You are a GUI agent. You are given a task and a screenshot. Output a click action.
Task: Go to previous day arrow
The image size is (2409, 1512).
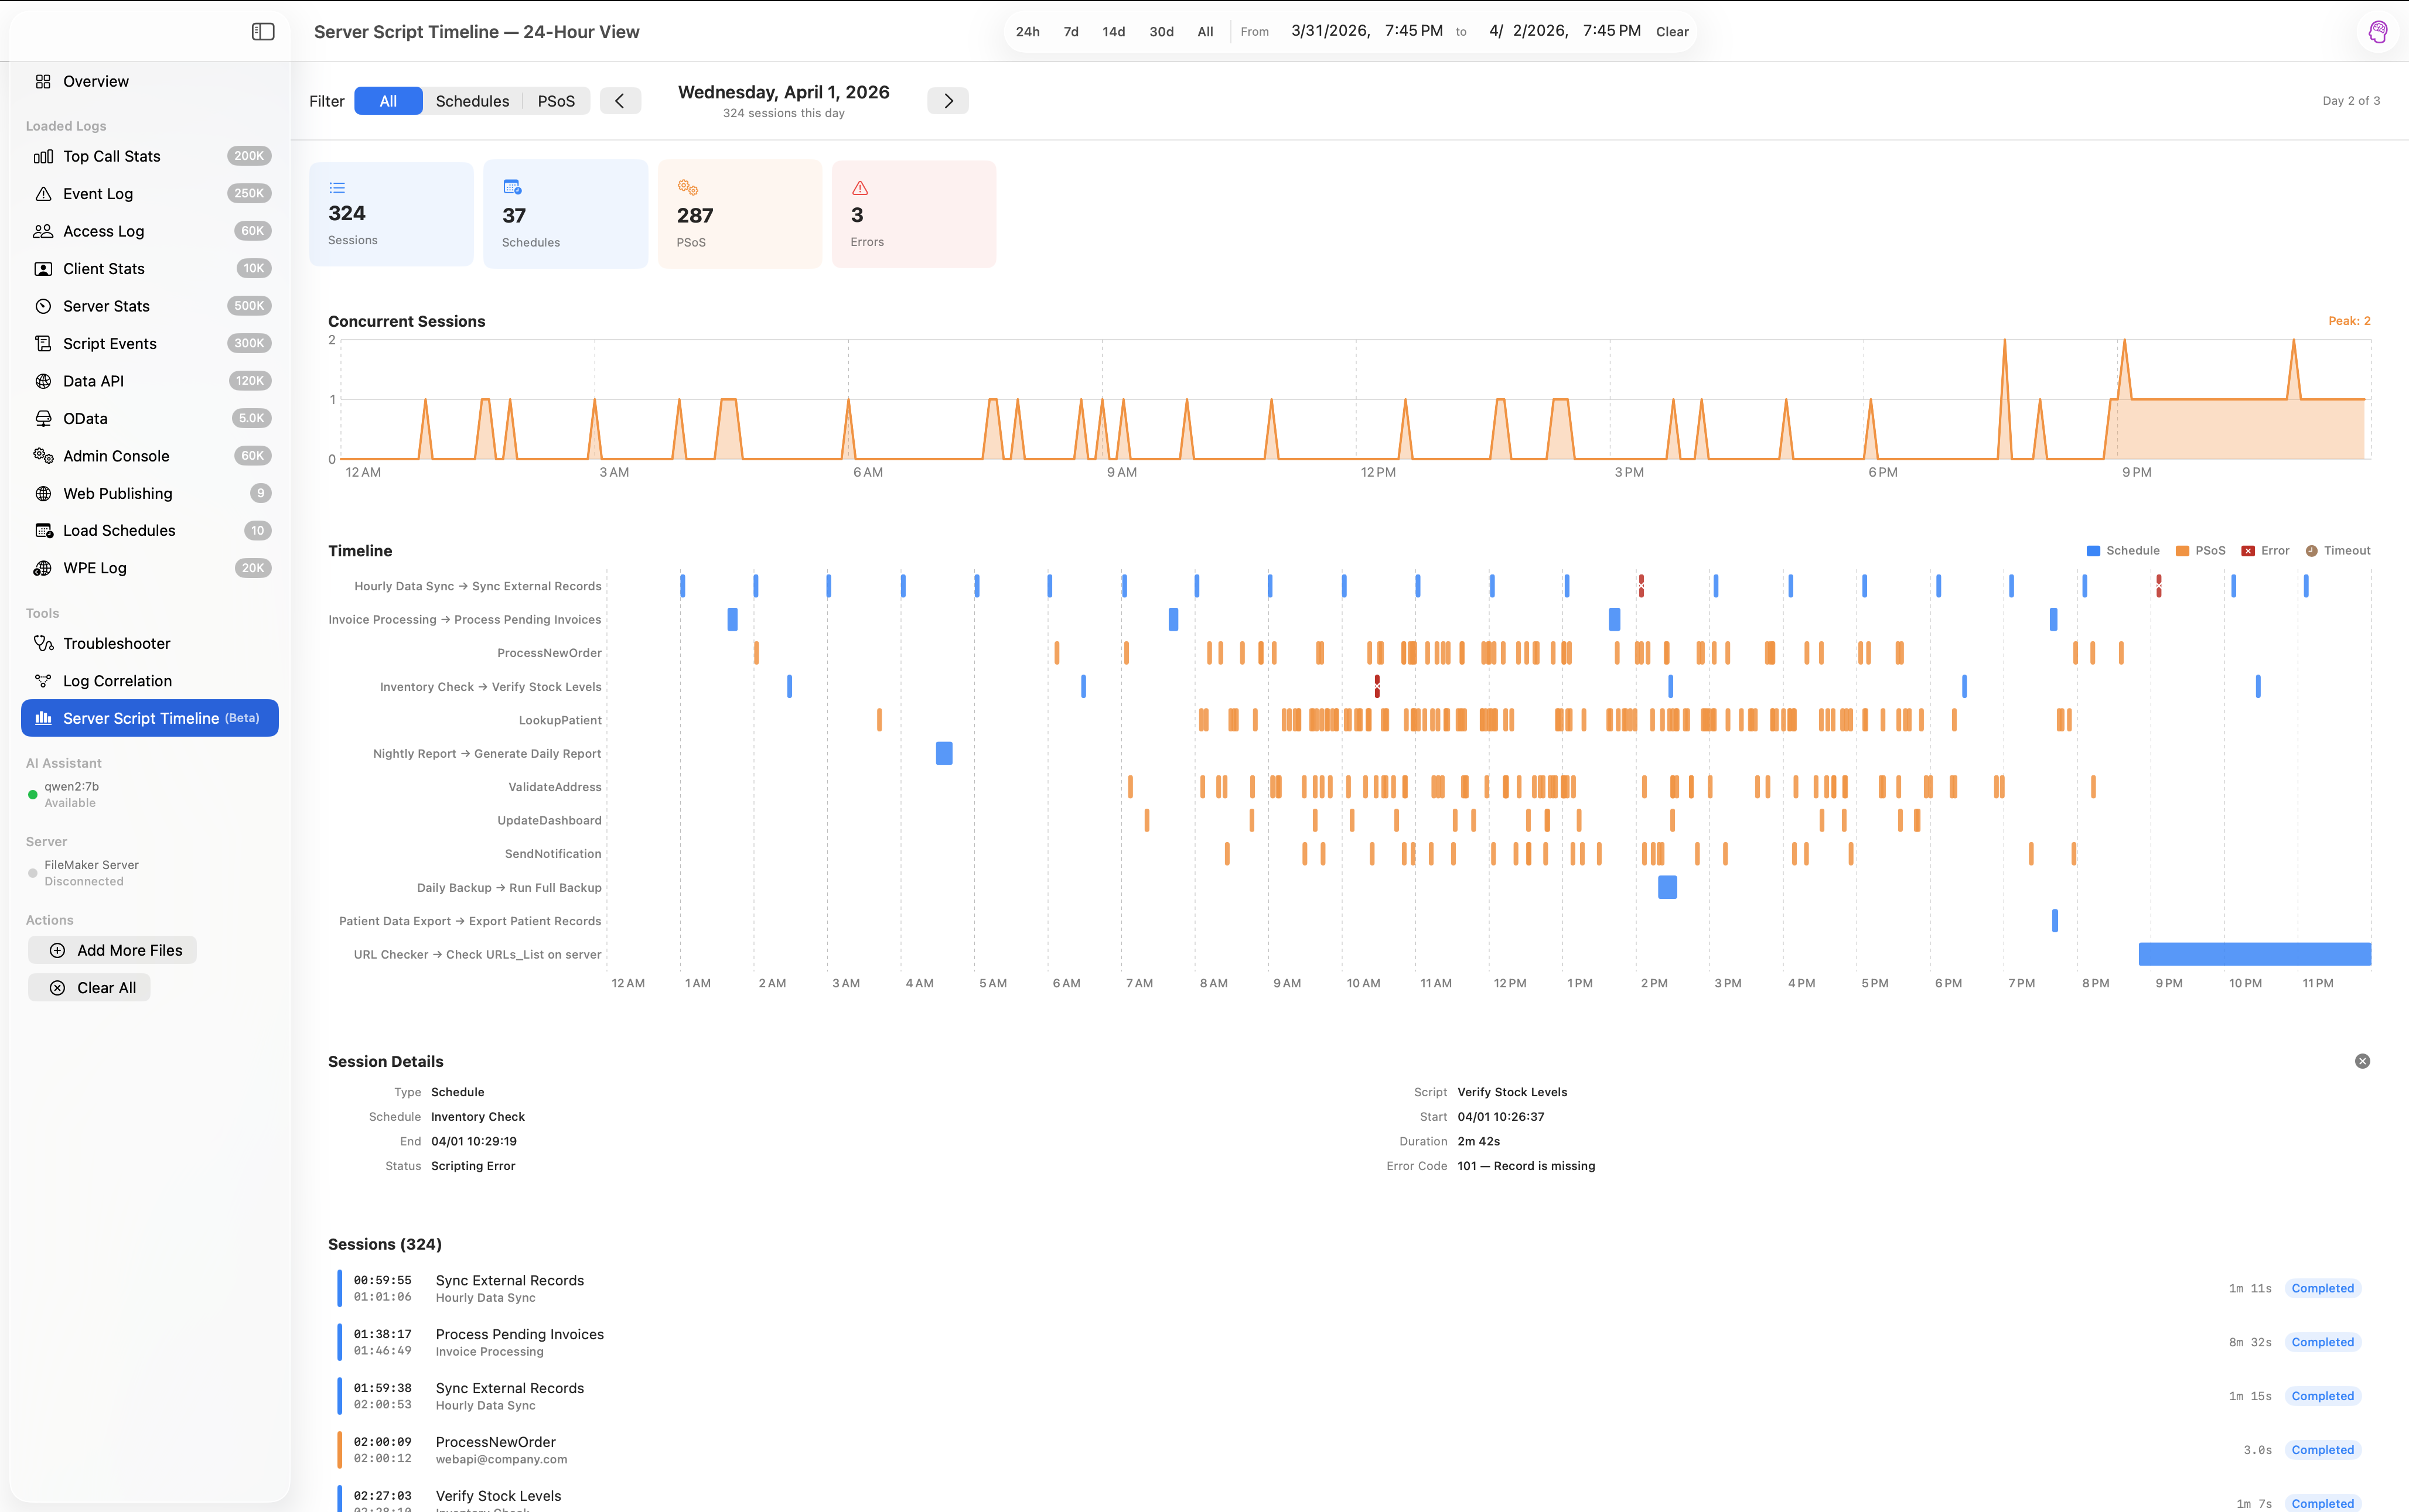(620, 101)
